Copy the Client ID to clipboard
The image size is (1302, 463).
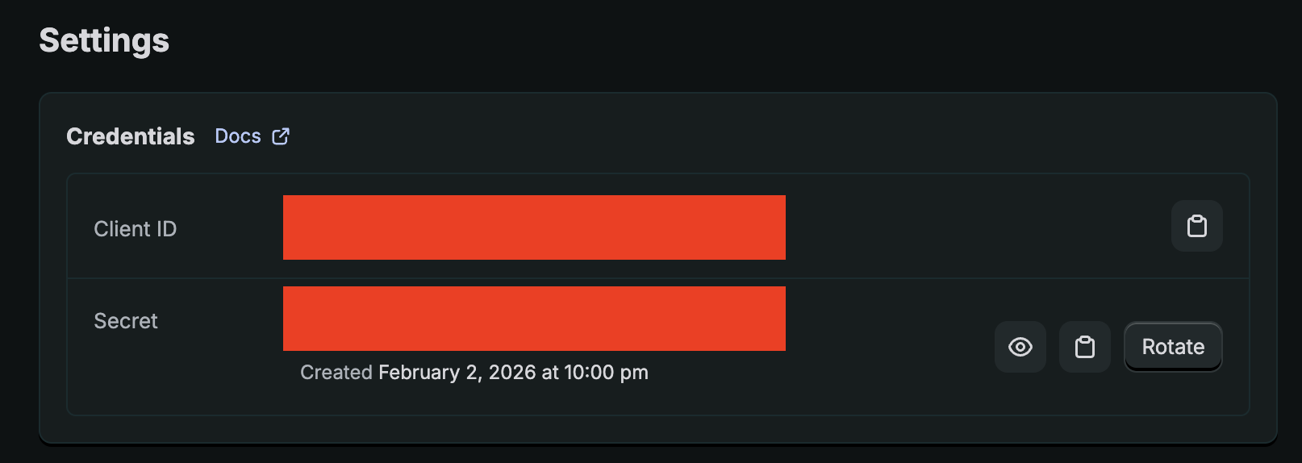[1196, 226]
